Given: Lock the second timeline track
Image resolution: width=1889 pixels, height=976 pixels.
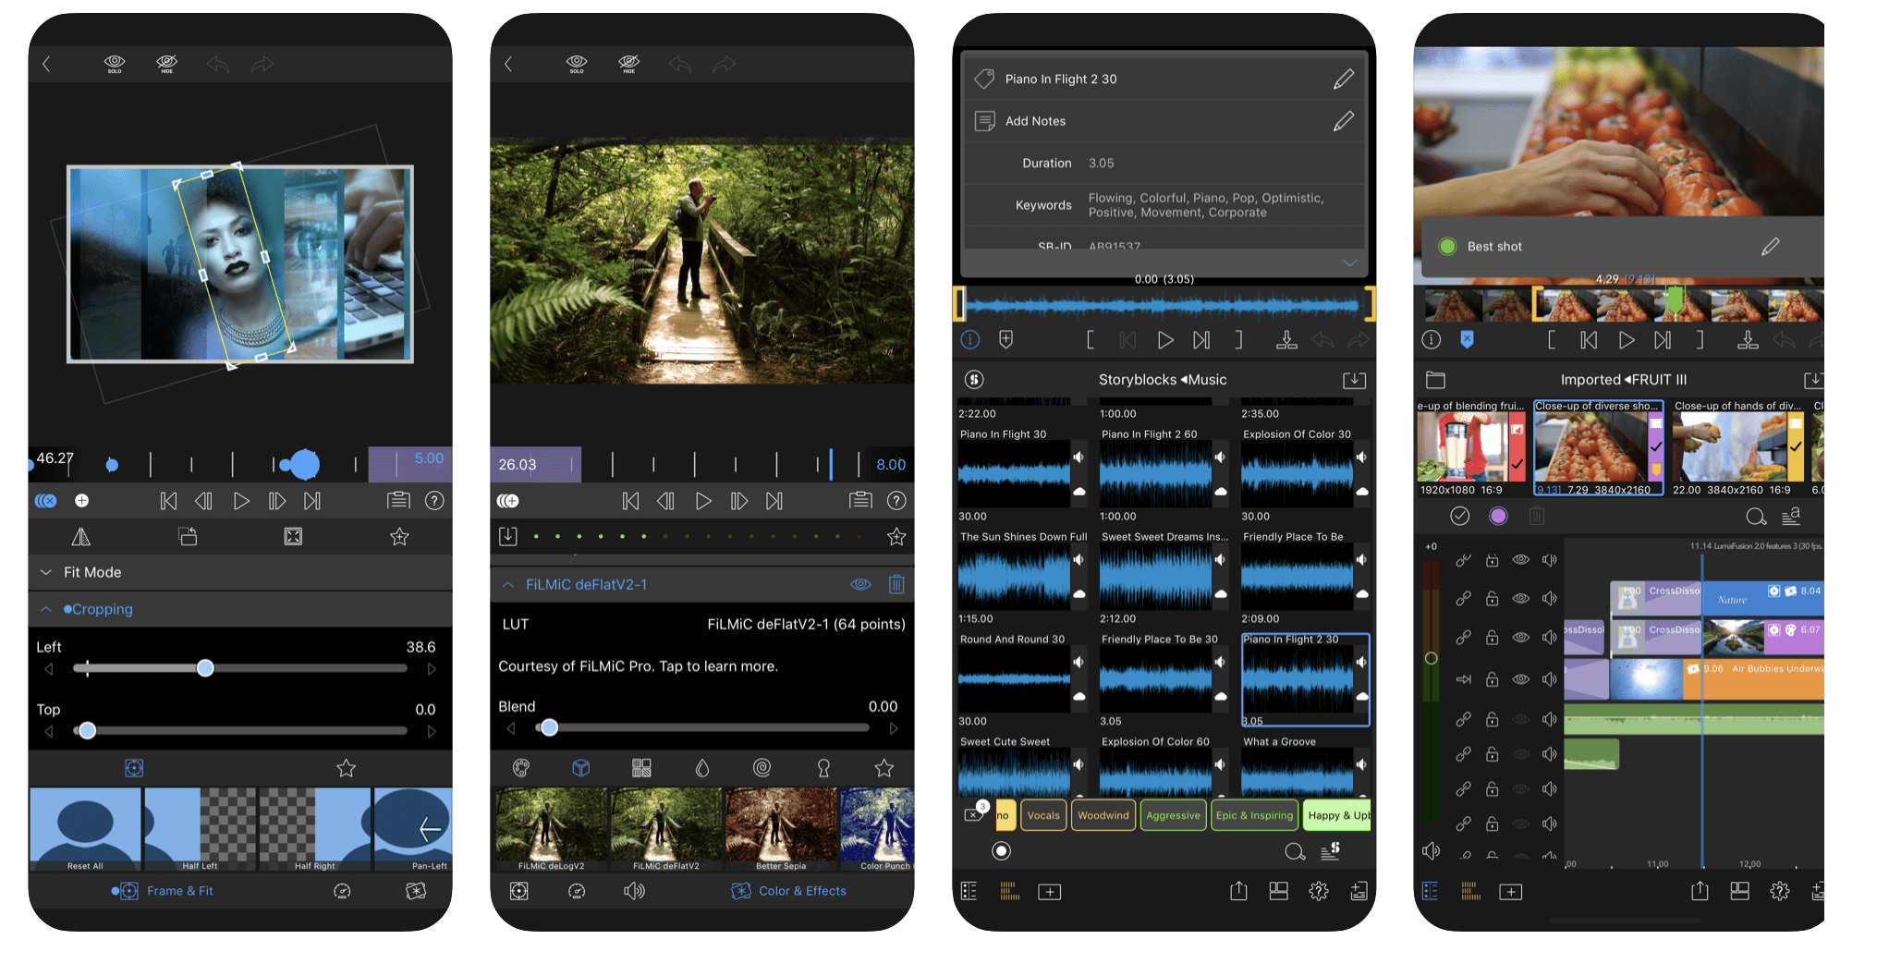Looking at the screenshot, I should (1493, 598).
